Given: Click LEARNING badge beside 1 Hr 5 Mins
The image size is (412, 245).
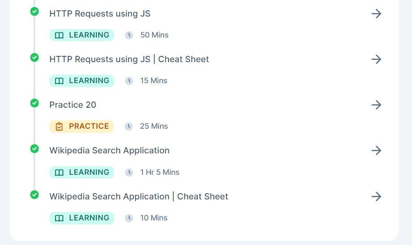Looking at the screenshot, I should (82, 172).
